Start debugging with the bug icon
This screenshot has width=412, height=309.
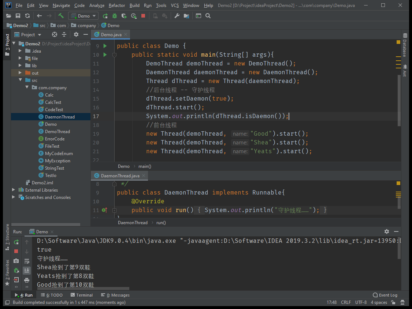click(115, 16)
